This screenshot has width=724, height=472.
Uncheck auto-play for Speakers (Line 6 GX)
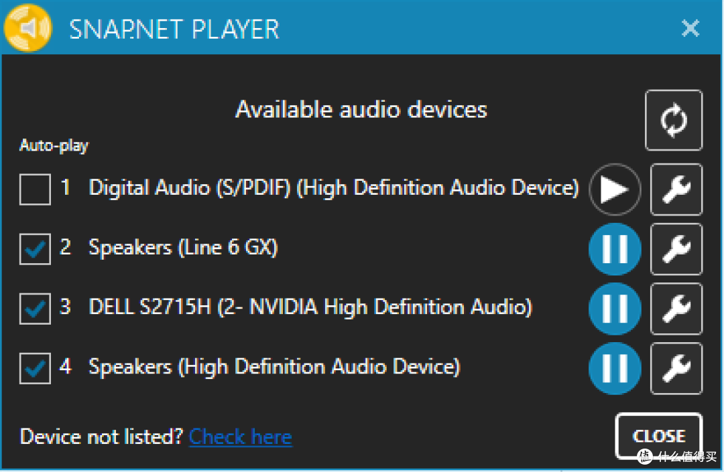[x=35, y=249]
